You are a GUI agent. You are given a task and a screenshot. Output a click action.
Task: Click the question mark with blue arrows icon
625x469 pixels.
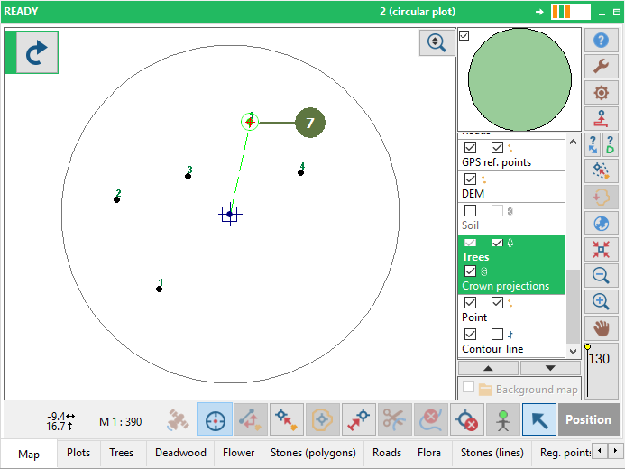(x=593, y=144)
